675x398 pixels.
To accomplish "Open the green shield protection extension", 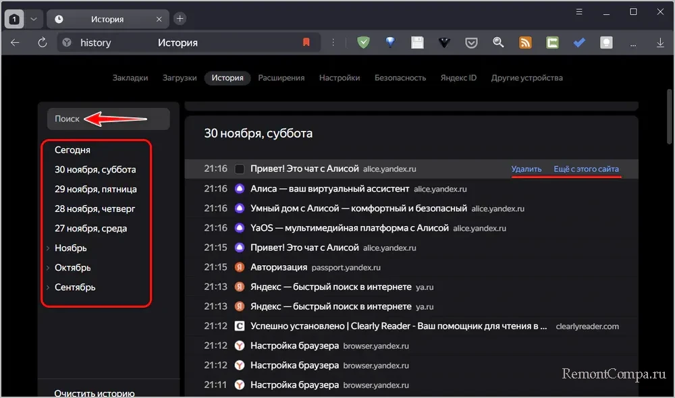I will pyautogui.click(x=363, y=42).
